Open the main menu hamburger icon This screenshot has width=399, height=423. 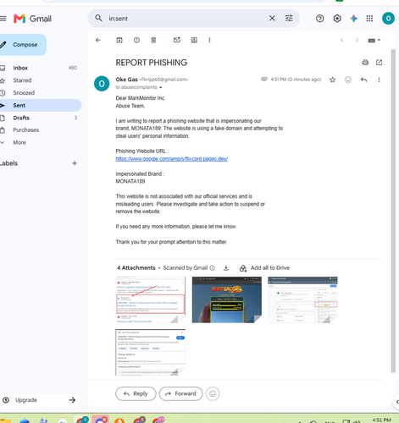pos(3,19)
